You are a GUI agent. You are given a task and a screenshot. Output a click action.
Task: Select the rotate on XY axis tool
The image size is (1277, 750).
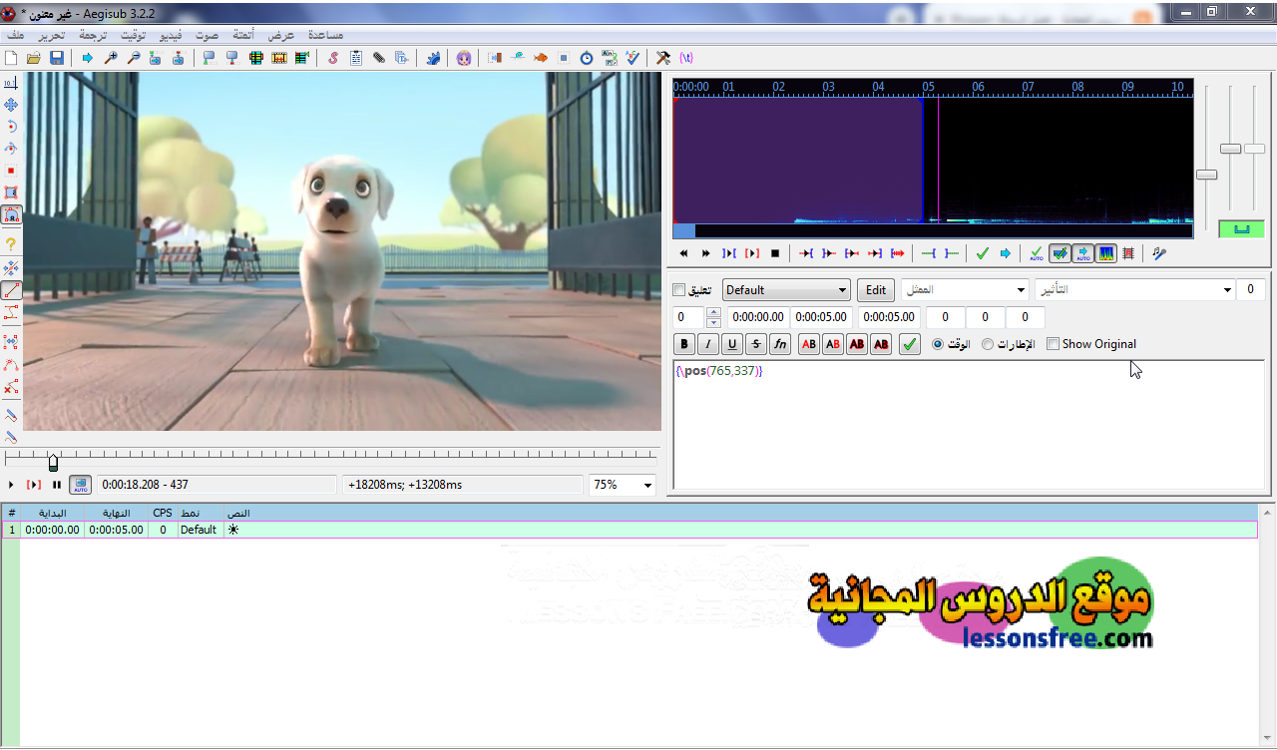pos(11,149)
